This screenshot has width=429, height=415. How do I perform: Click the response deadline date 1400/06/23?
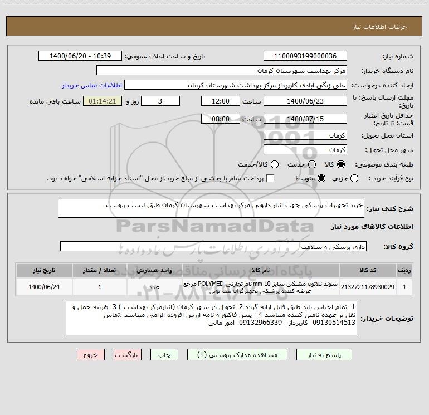click(x=305, y=101)
